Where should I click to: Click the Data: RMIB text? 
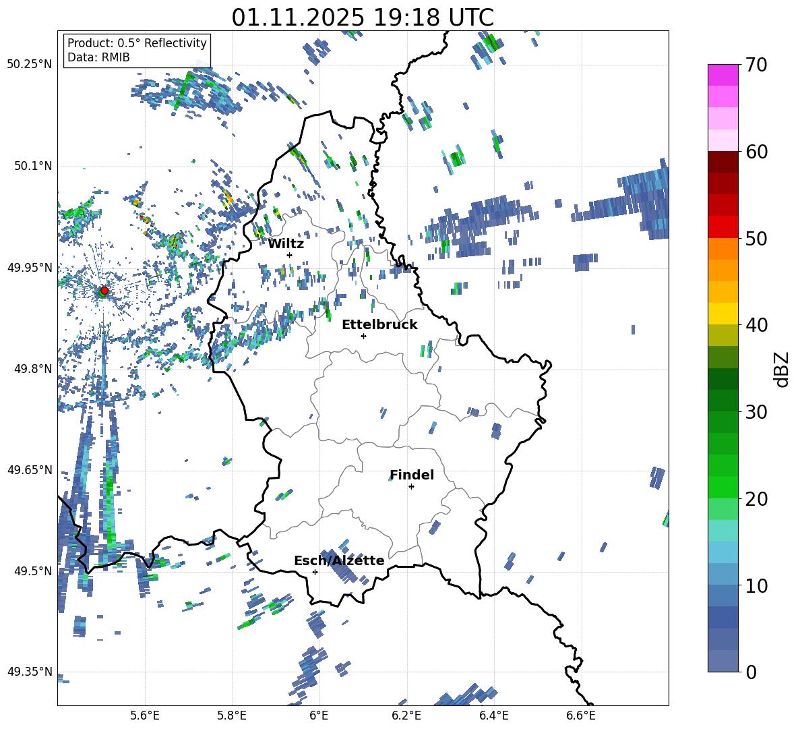tap(98, 57)
